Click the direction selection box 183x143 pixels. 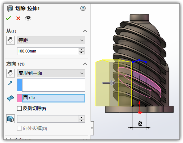pos(54,85)
